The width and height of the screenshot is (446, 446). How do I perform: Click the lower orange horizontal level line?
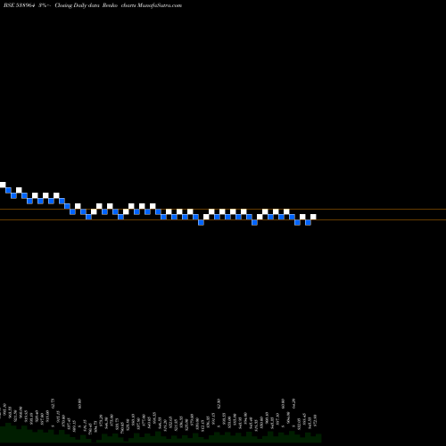(223, 220)
